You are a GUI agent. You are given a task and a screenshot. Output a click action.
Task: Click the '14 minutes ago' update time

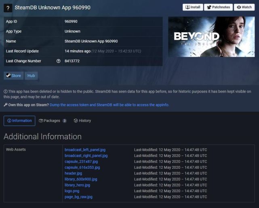(78, 51)
